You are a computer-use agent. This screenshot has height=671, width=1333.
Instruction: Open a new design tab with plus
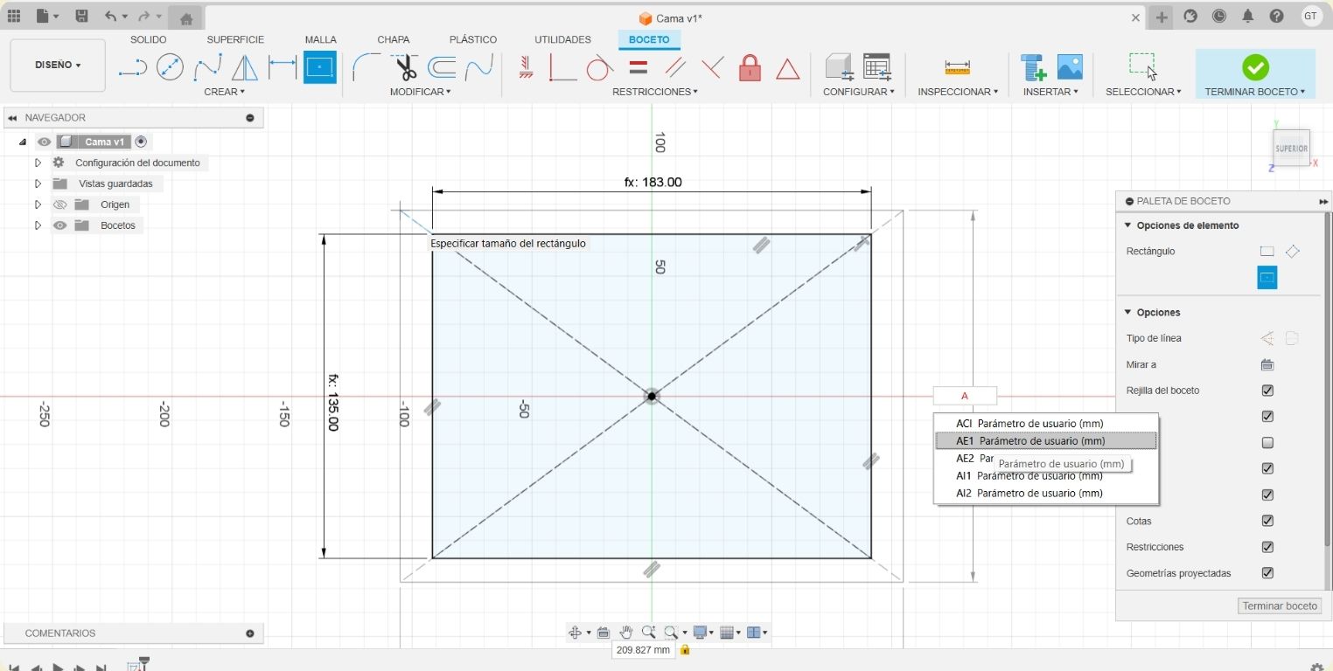tap(1162, 17)
